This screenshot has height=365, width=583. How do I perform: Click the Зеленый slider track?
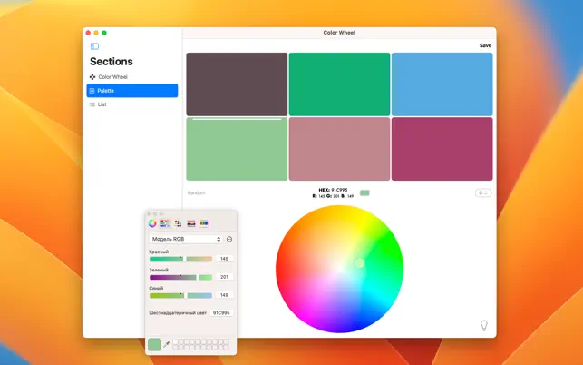tap(180, 277)
